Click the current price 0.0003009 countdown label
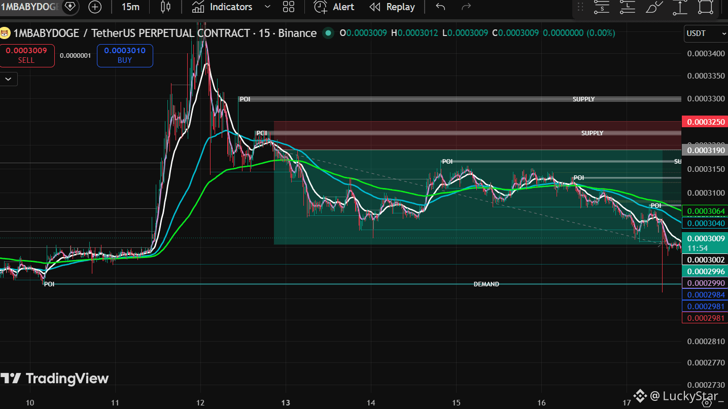Viewport: 728px width, 409px height. pos(706,243)
